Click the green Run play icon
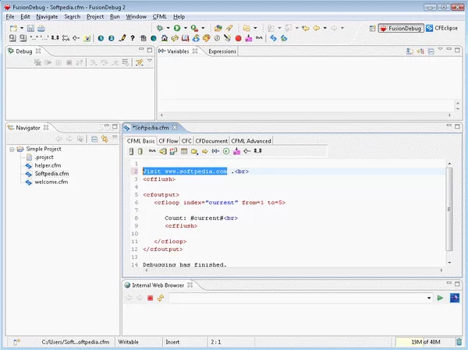 [177, 28]
